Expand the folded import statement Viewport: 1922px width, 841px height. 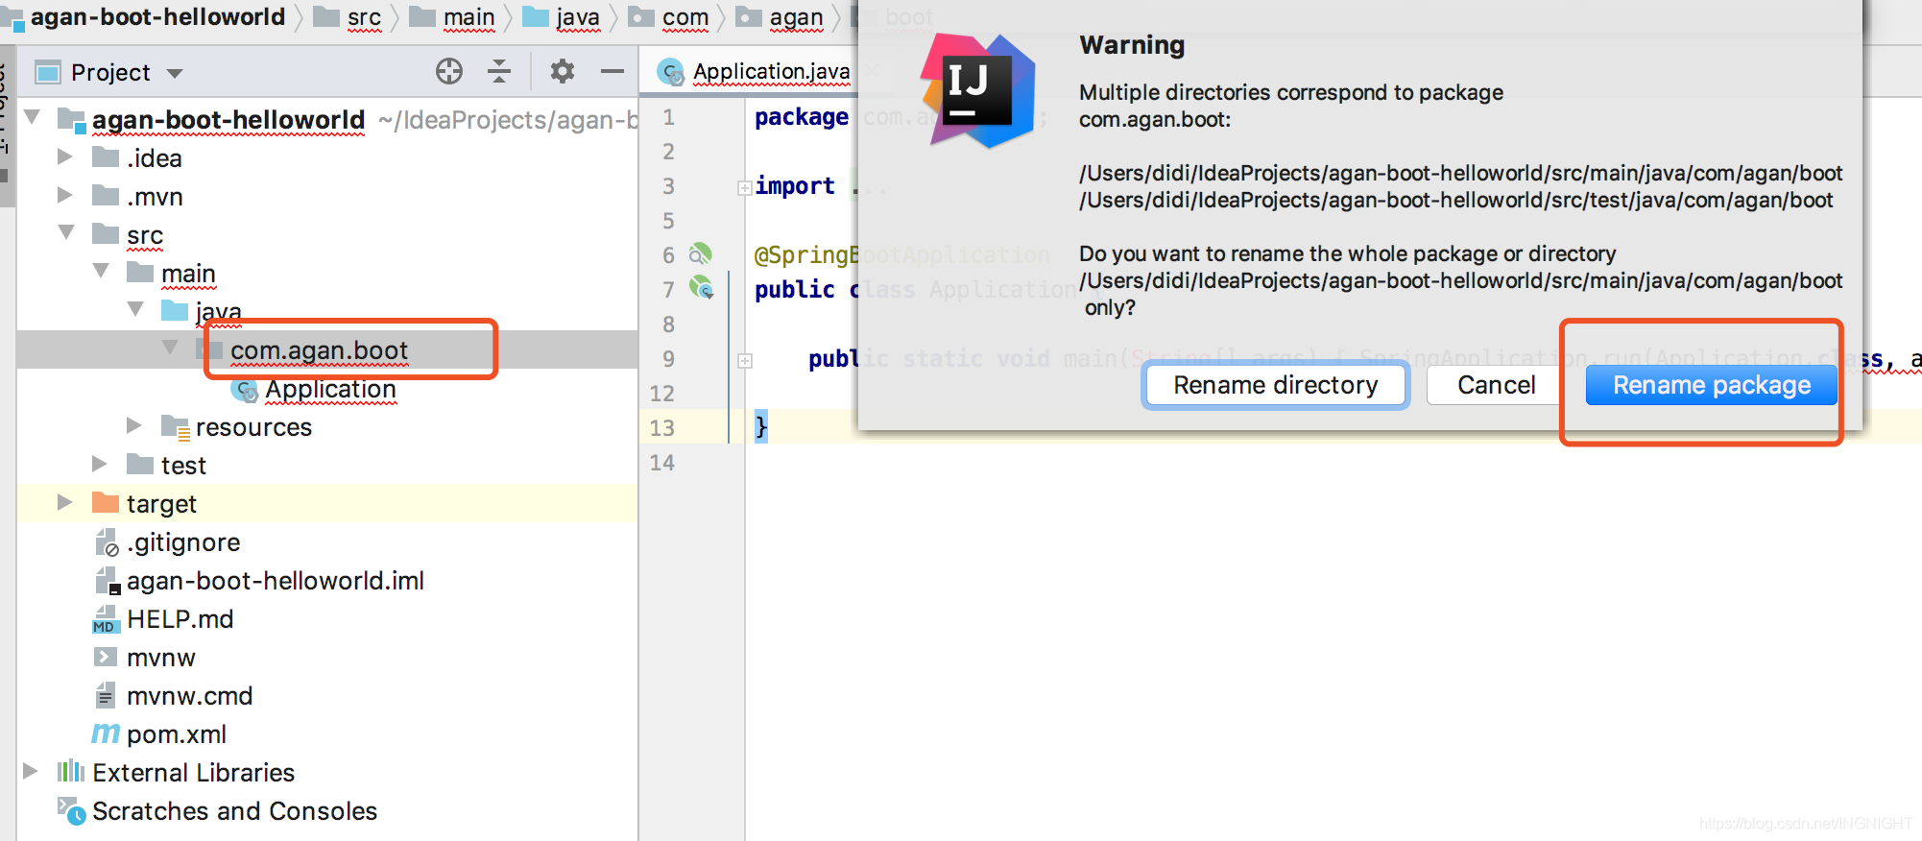(x=744, y=187)
